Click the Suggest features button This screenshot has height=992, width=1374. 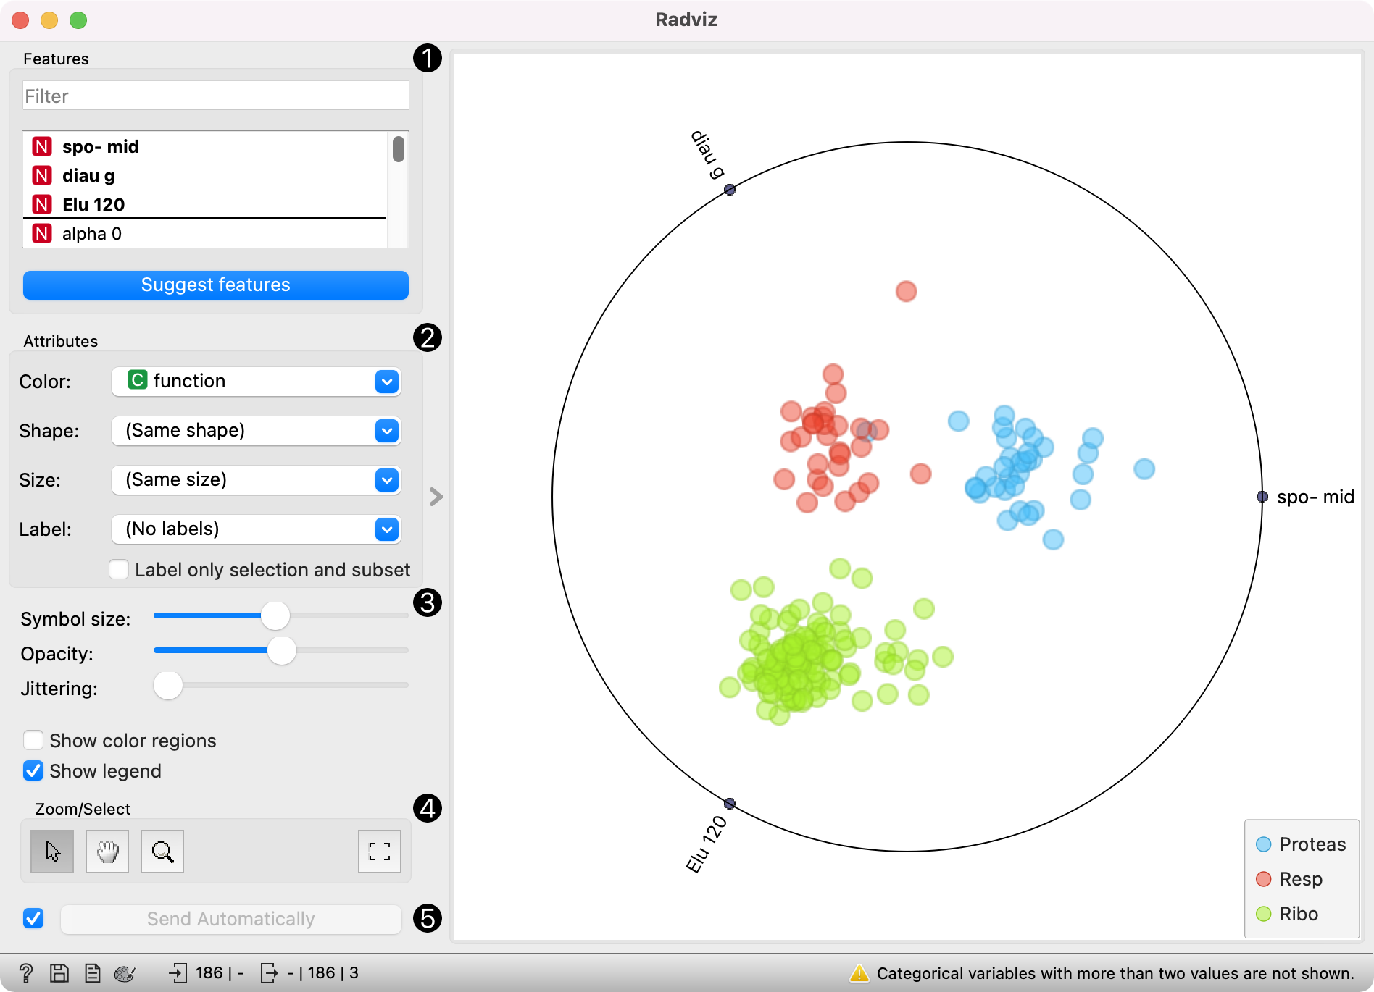(x=216, y=285)
